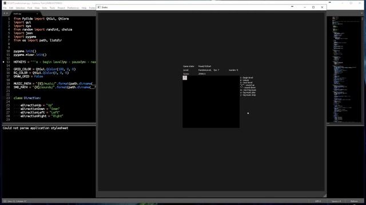Screen dimensions: 366x205
Task: Click the Snake window's bottom-right size grip
Action: 325,195
